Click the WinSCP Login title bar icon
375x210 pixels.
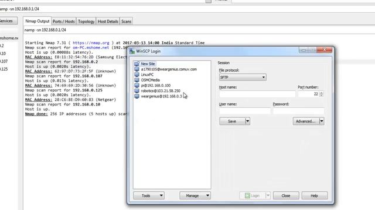point(132,51)
